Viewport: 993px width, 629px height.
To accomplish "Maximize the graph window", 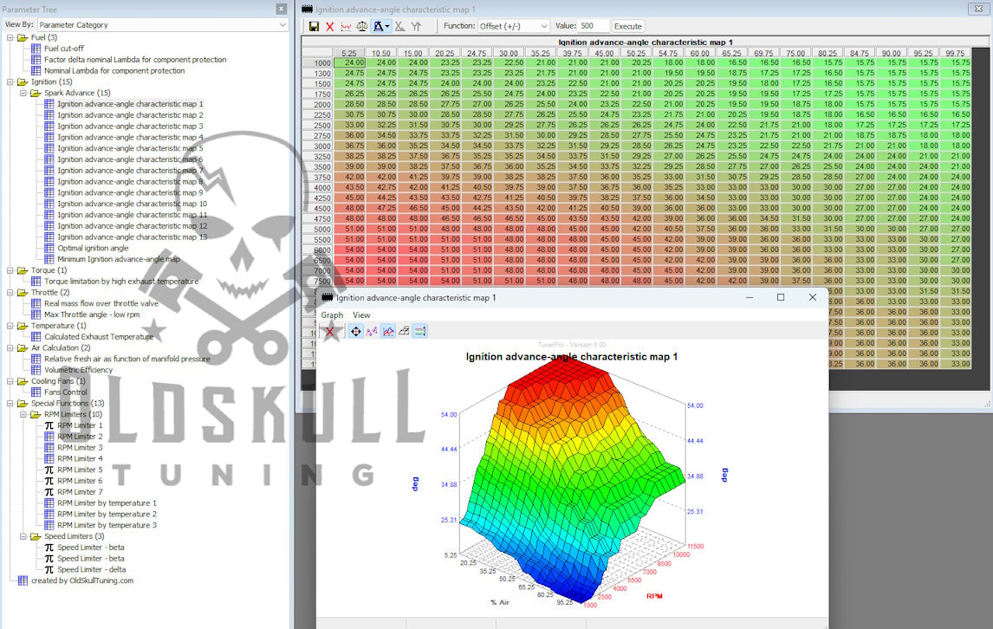I will click(x=781, y=297).
